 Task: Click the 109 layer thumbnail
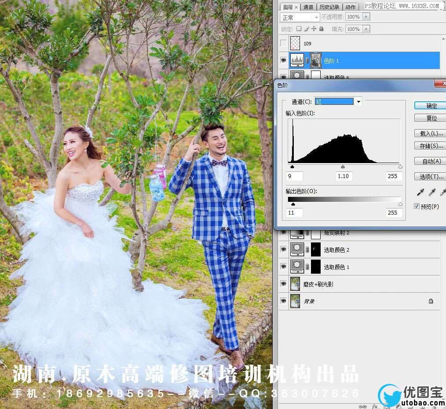295,43
